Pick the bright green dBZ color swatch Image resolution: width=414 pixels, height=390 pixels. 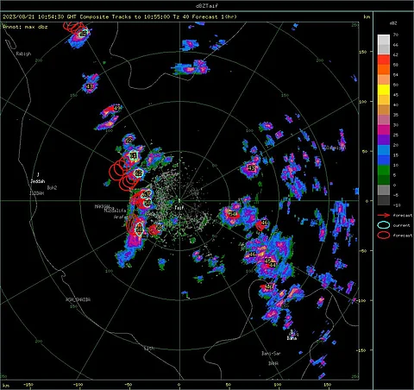[x=384, y=170]
